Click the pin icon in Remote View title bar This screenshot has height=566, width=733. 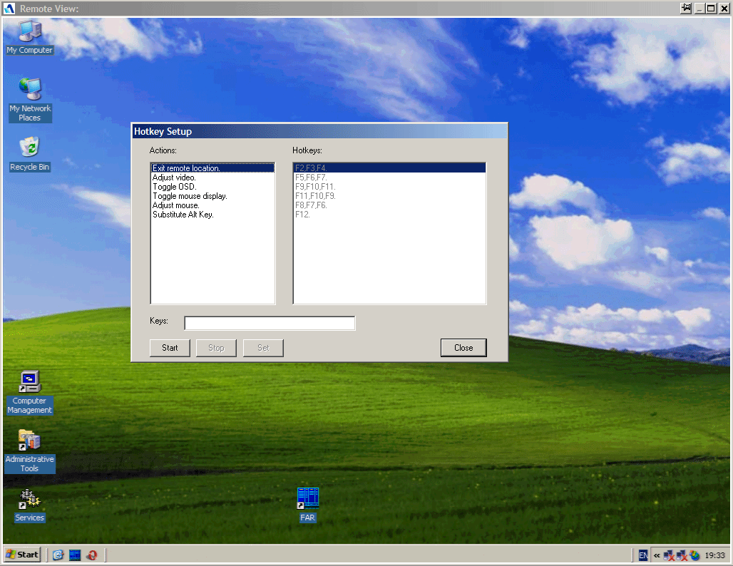686,8
